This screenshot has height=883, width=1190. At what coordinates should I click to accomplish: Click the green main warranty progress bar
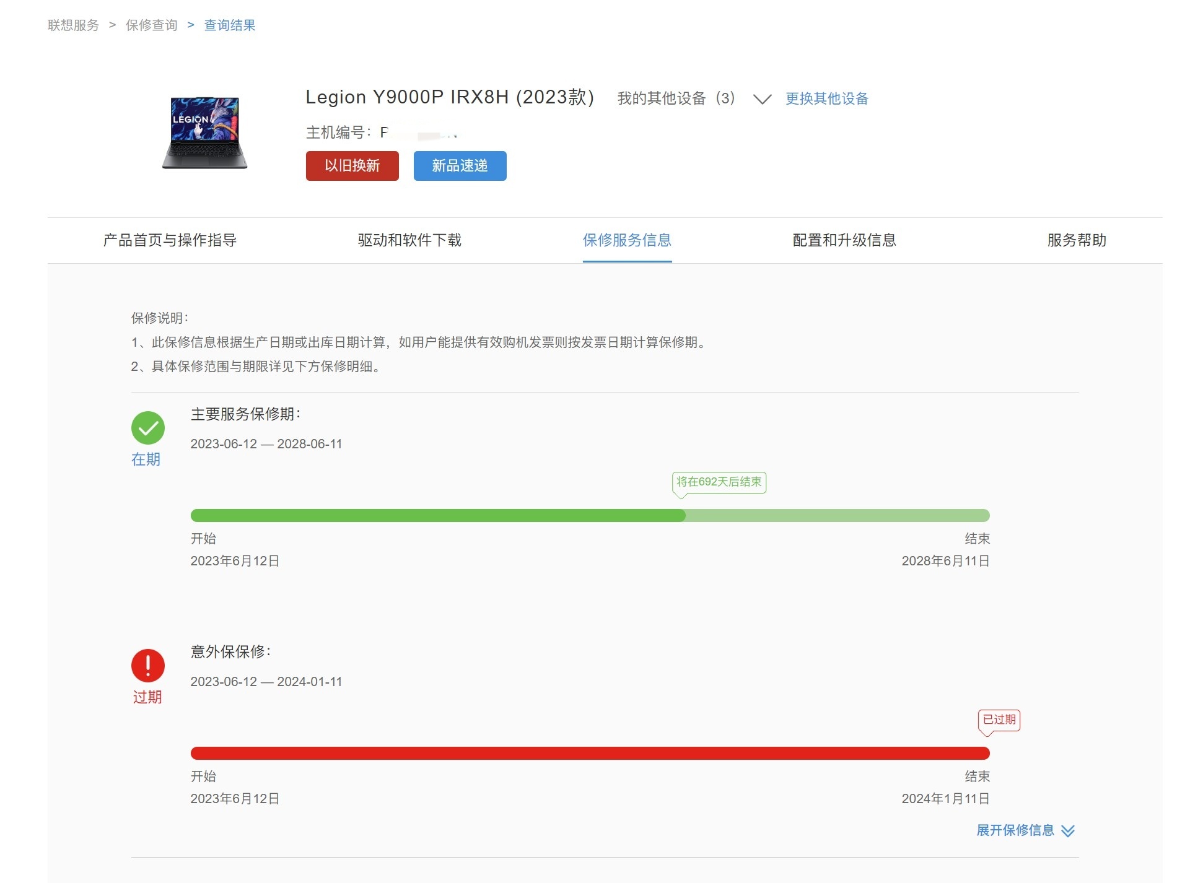coord(590,516)
